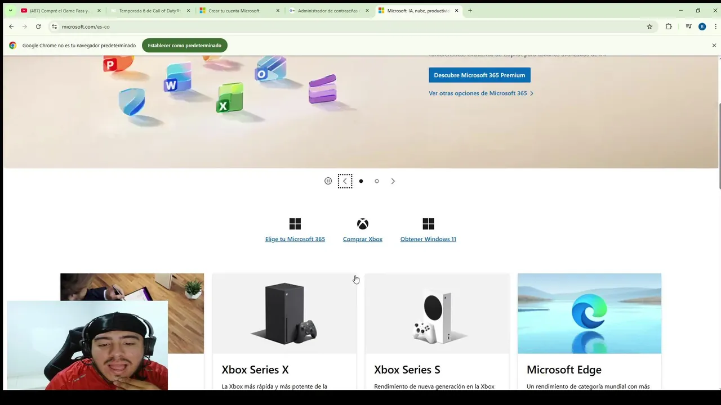Image resolution: width=721 pixels, height=405 pixels.
Task: Click the Xbox Series S heading
Action: (x=407, y=370)
